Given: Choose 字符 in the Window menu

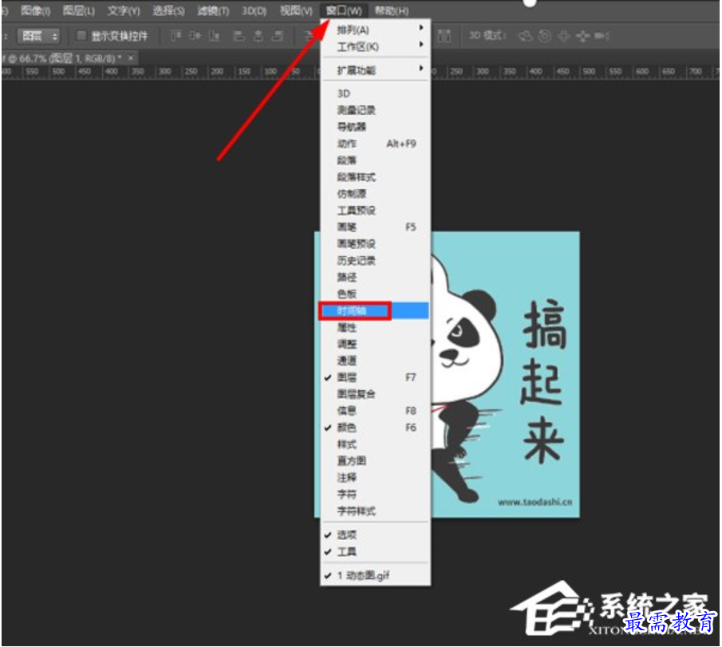Looking at the screenshot, I should 375,495.
